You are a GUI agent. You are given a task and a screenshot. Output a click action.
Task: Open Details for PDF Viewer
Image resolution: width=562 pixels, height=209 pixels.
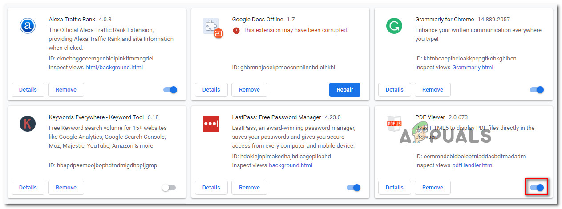(x=394, y=188)
